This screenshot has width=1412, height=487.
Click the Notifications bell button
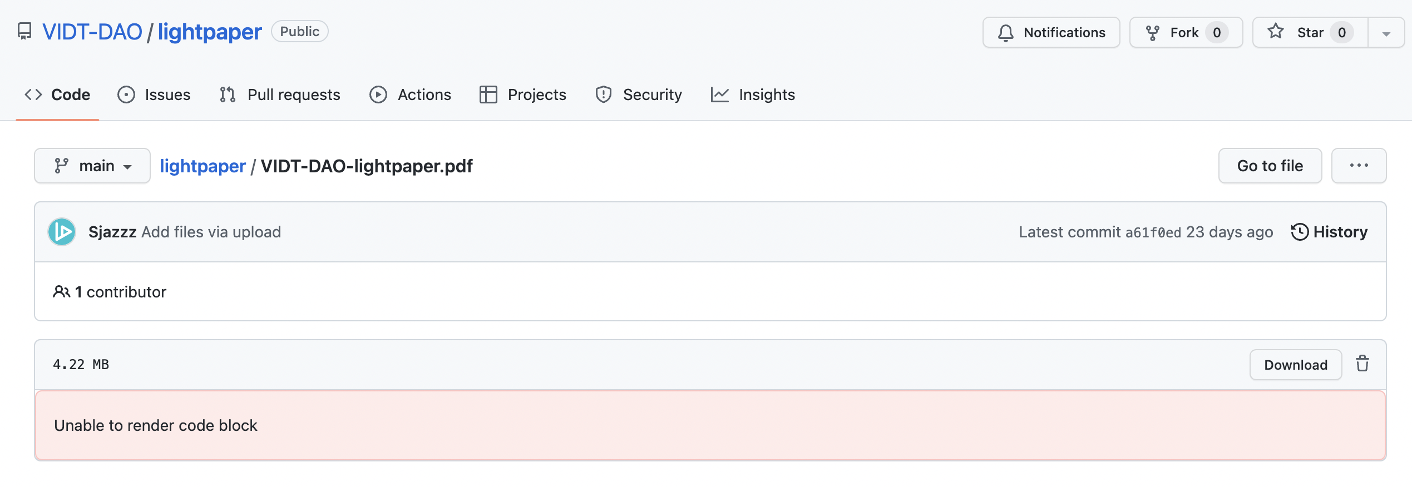click(x=1051, y=33)
